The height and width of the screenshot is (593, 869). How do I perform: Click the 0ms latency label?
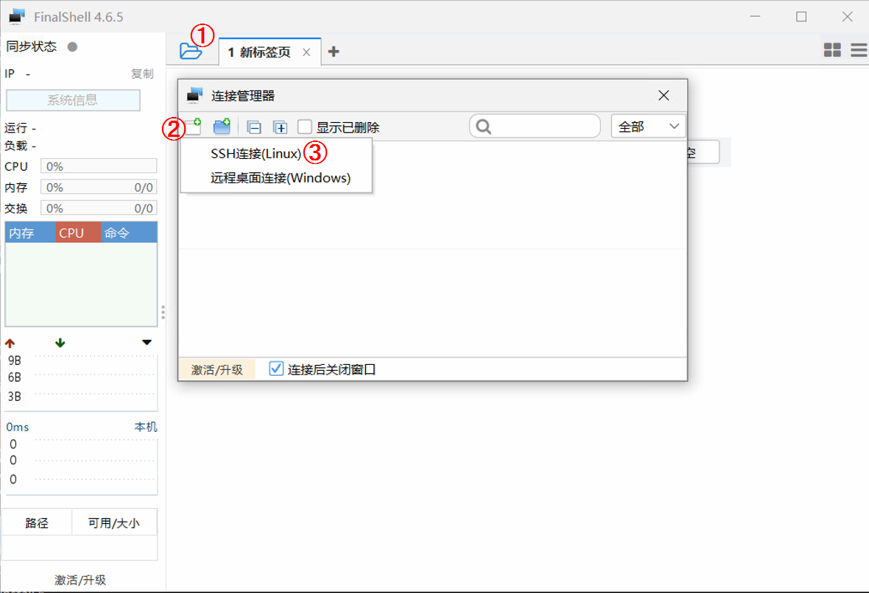(17, 427)
